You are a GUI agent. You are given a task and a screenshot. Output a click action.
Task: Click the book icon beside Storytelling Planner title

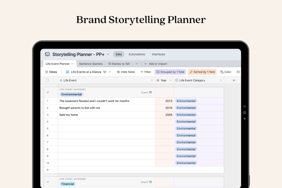[x=47, y=54]
